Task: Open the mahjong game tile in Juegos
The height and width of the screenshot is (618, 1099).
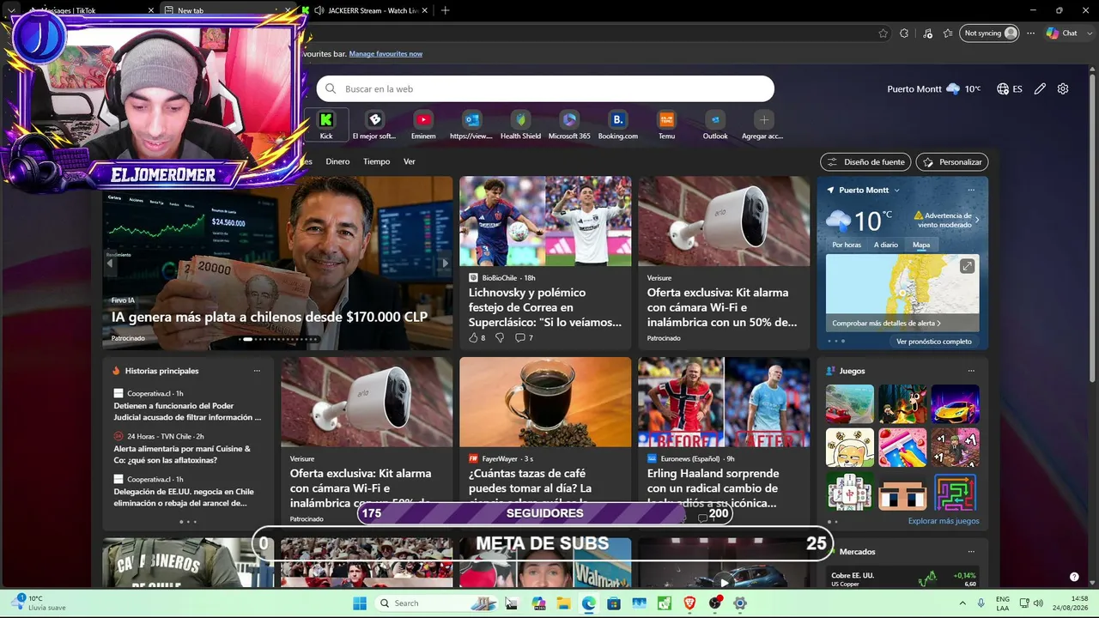Action: click(x=850, y=492)
